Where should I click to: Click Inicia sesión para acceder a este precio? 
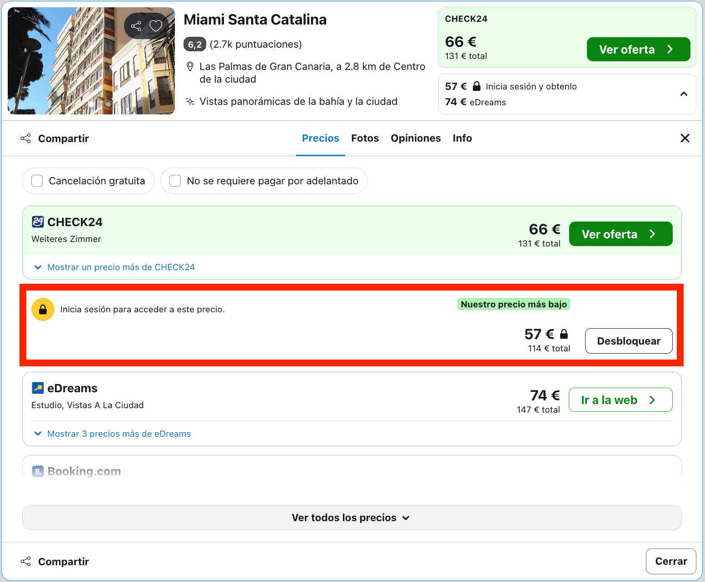point(143,310)
